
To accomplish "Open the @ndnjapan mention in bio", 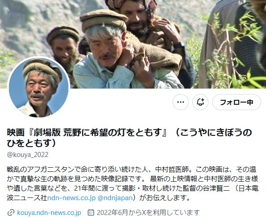I will (x=115, y=198).
